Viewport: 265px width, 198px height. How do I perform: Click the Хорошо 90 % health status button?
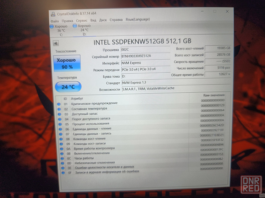[x=67, y=63]
